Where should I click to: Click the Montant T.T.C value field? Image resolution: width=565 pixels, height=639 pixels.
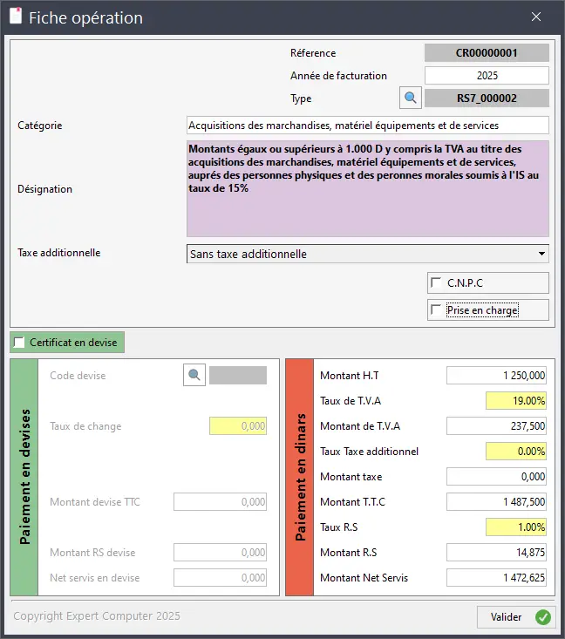[x=497, y=501]
